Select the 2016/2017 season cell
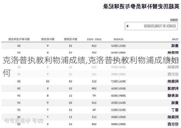The image size is (181, 128). (x=118, y=81)
